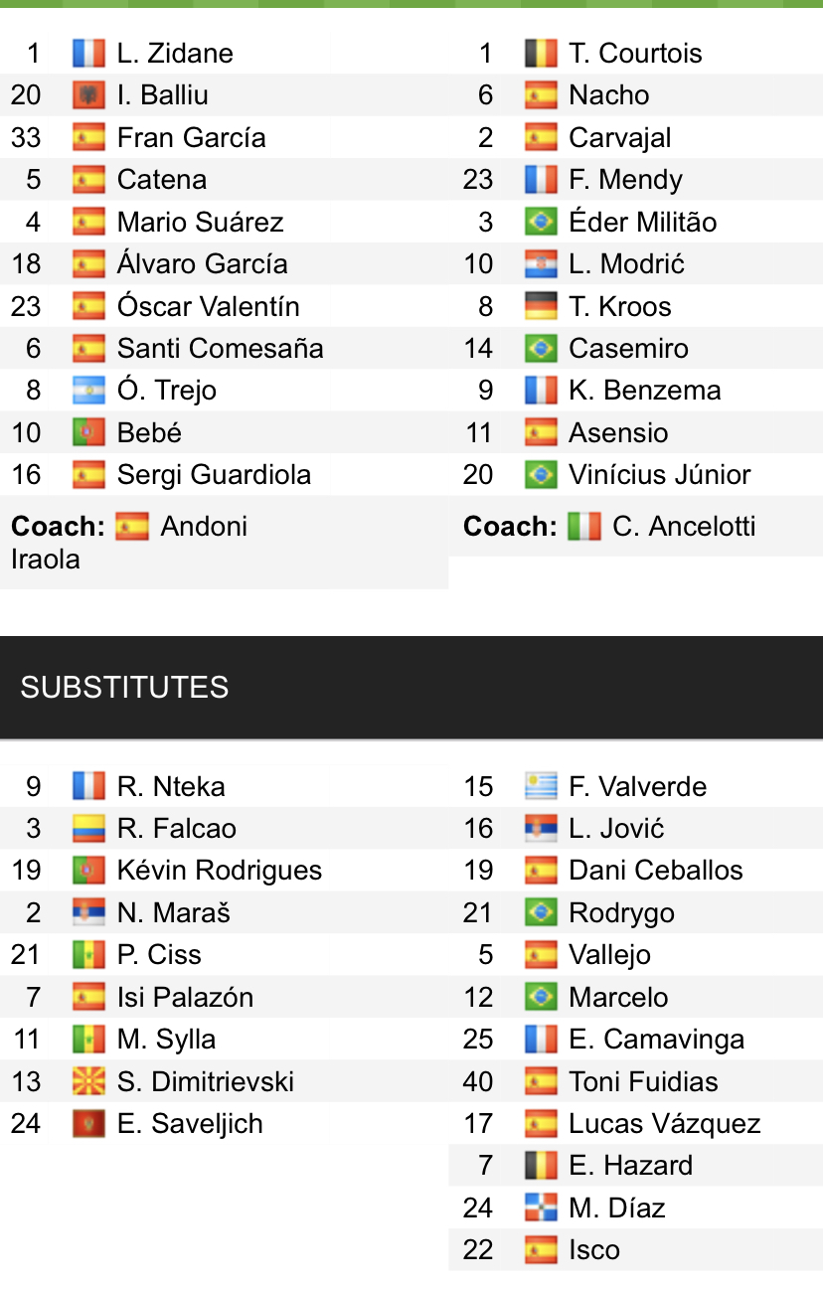This screenshot has width=823, height=1289.
Task: Click the Colombian flag beside R. Falcao
Action: [x=88, y=829]
